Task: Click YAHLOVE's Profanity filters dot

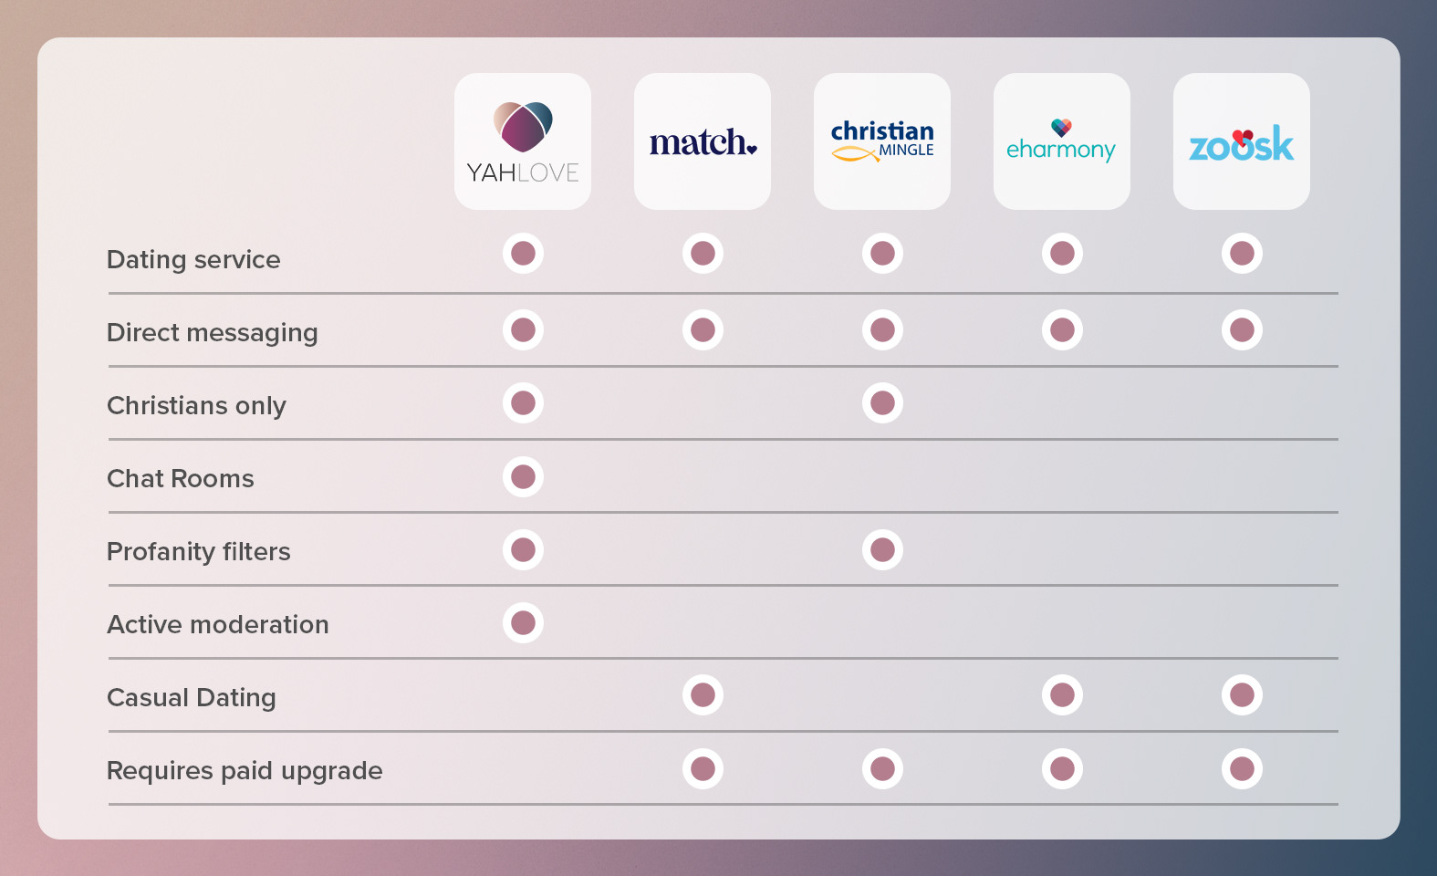Action: pos(523,549)
